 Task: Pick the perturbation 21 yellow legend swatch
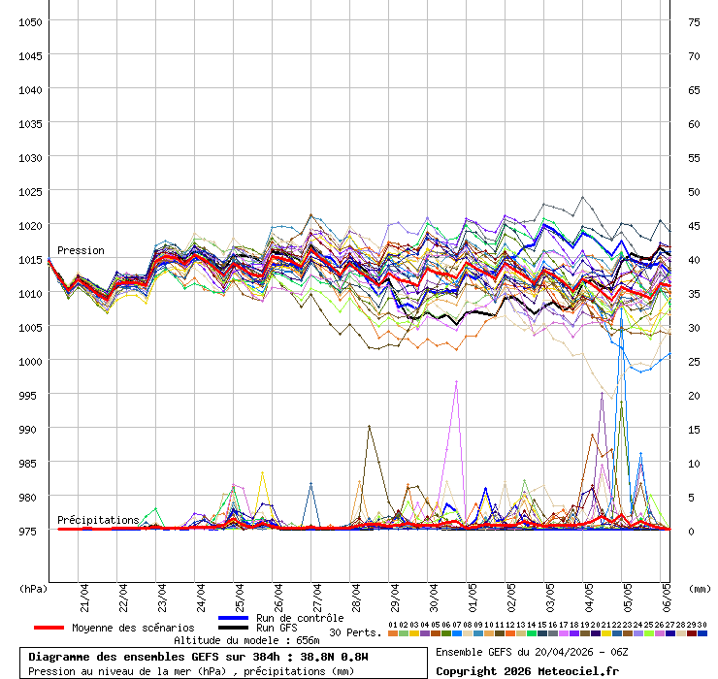click(x=606, y=633)
